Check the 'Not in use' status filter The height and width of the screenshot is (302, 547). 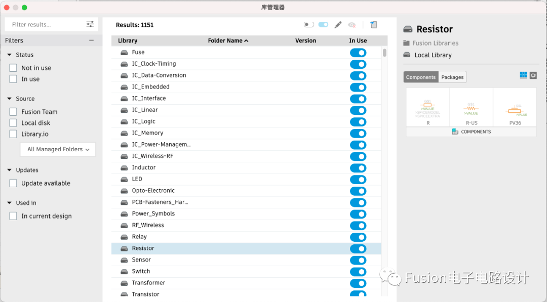tap(13, 68)
